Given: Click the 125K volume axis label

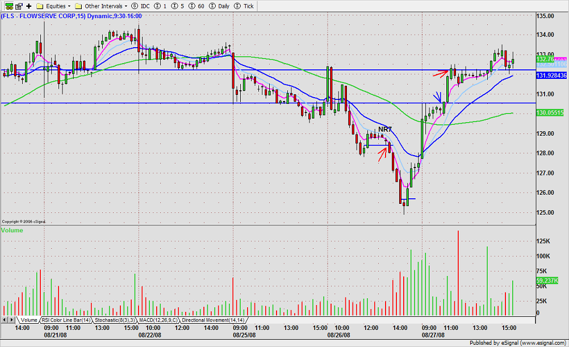Looking at the screenshot, I should click(543, 241).
